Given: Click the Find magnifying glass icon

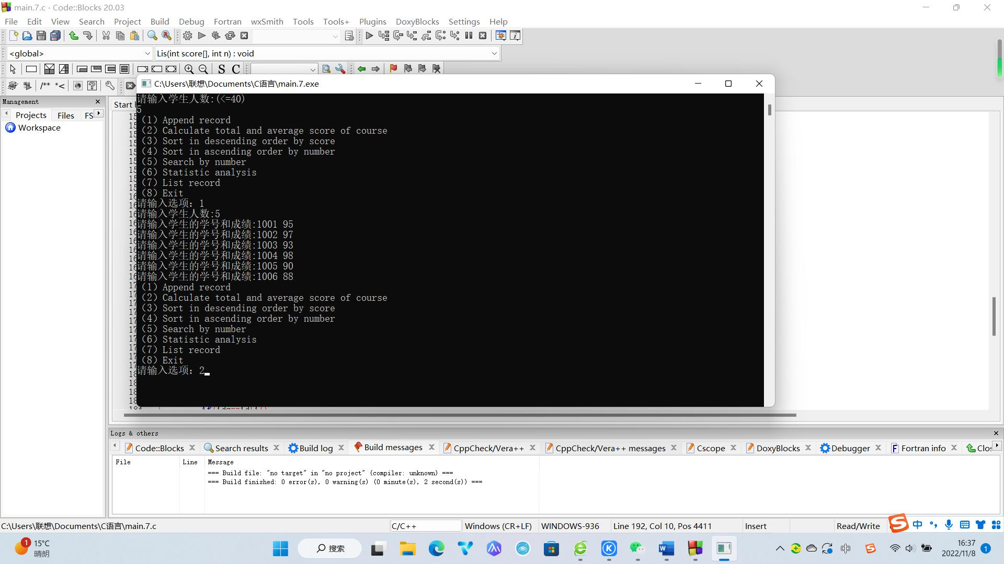Looking at the screenshot, I should click(x=152, y=36).
